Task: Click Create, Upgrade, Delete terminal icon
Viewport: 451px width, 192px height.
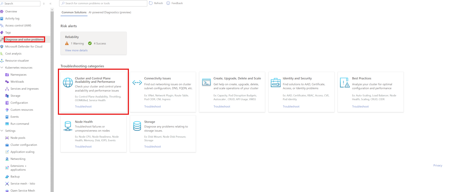Action: (x=206, y=82)
